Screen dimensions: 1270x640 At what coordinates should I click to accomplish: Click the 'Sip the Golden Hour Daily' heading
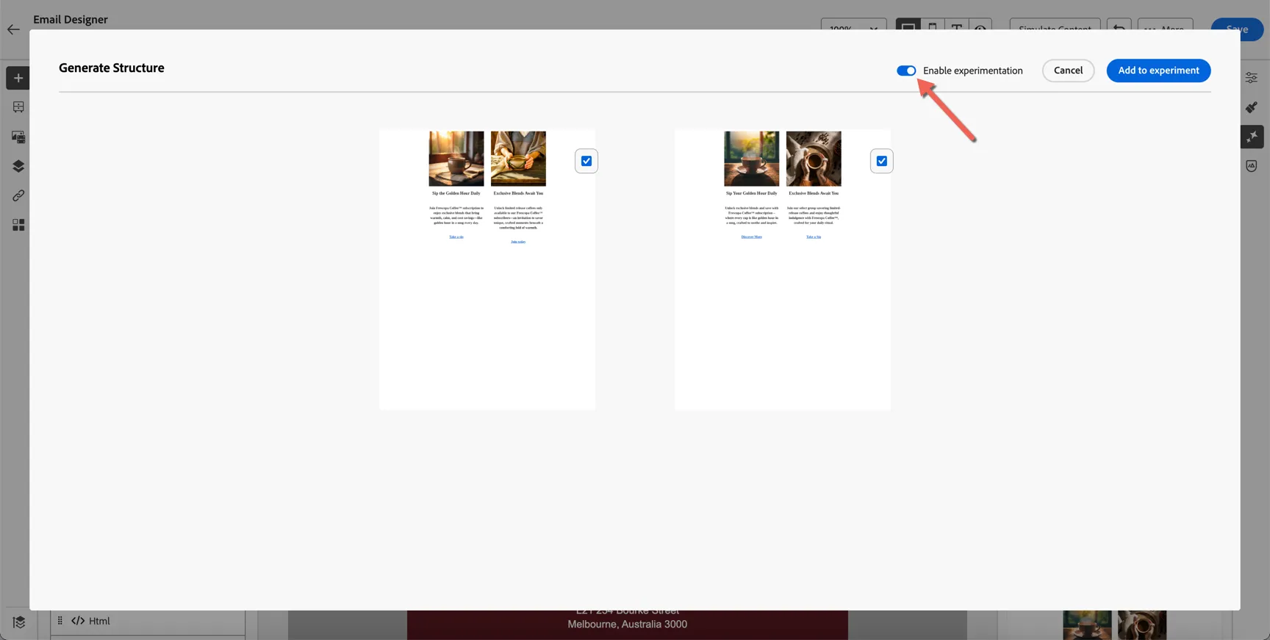[x=456, y=193]
